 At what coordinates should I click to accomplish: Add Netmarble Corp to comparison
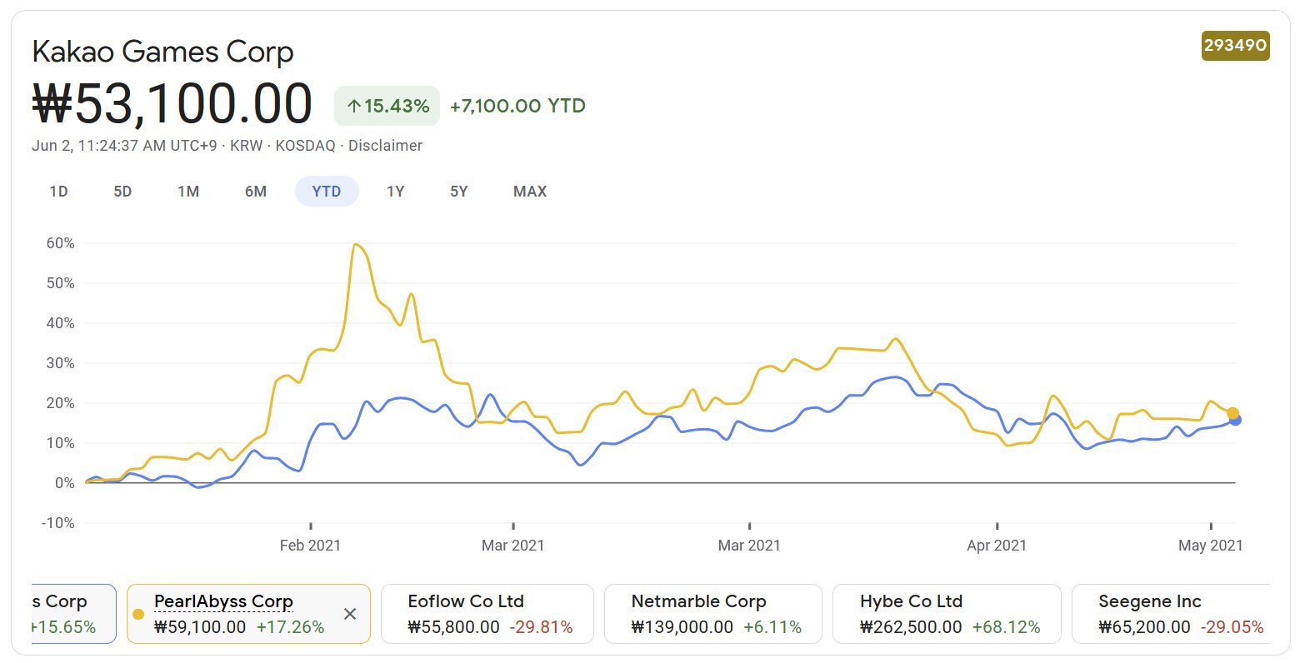(712, 614)
